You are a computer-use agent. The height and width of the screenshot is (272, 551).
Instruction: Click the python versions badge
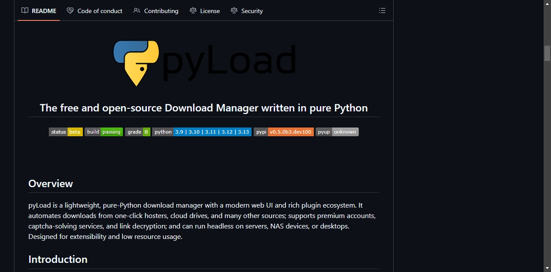point(202,132)
